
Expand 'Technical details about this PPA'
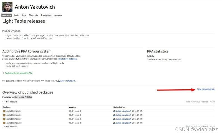(x=19, y=73)
